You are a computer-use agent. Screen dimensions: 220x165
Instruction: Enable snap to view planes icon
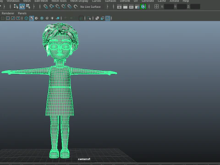(x=70, y=6)
